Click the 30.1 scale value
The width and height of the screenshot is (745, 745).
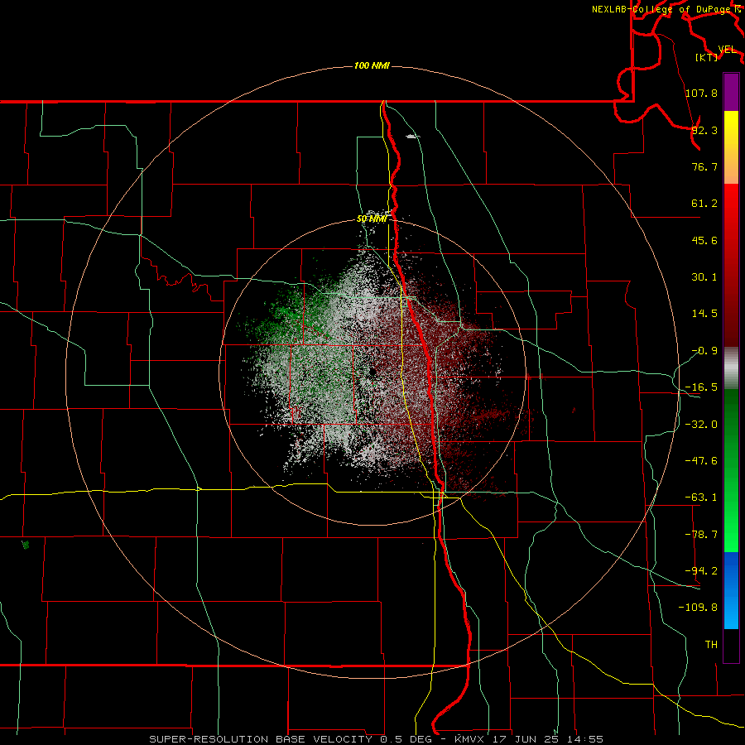click(x=704, y=277)
